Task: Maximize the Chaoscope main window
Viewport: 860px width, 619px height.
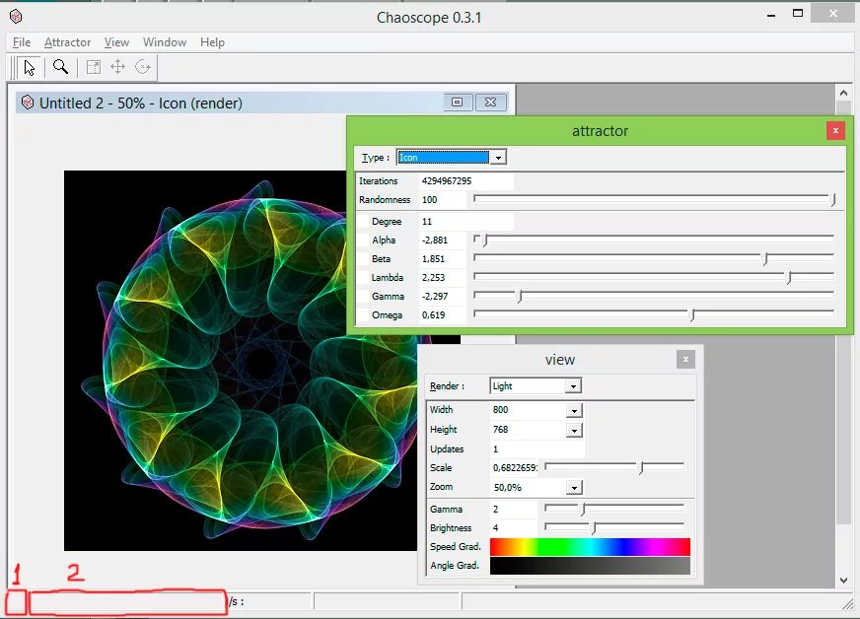Action: click(798, 13)
